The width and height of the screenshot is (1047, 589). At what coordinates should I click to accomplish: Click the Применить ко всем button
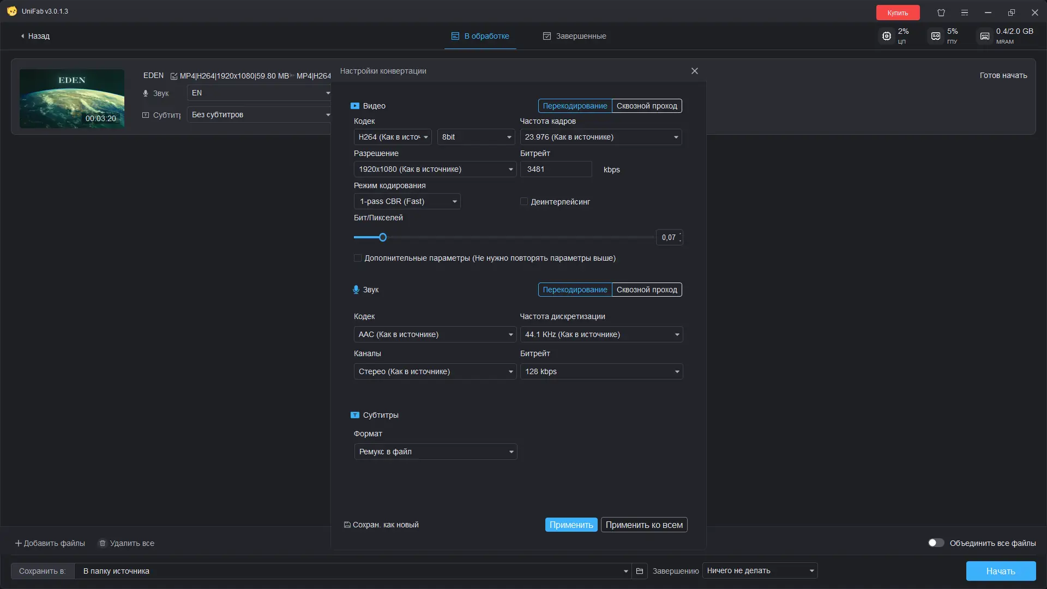pos(643,525)
